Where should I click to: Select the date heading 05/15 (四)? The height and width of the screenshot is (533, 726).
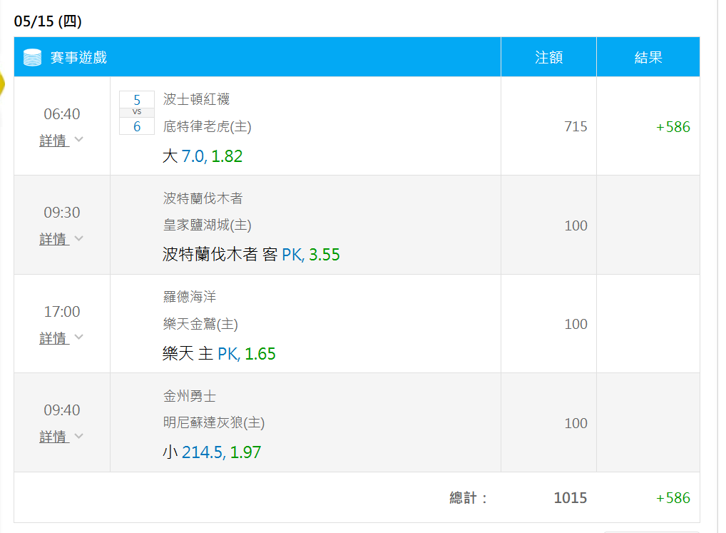(48, 21)
